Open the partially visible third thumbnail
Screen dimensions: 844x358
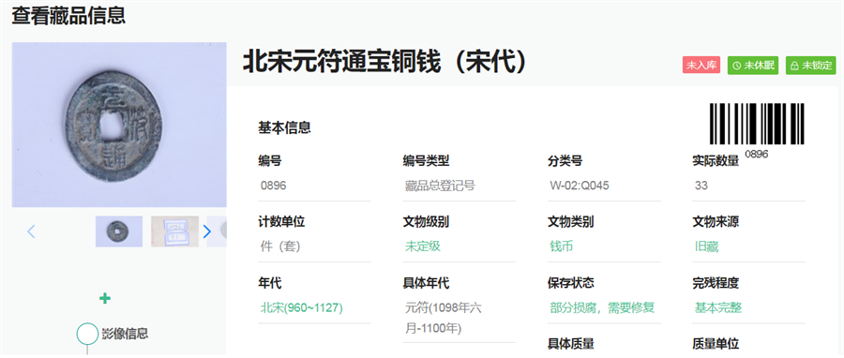pos(217,231)
